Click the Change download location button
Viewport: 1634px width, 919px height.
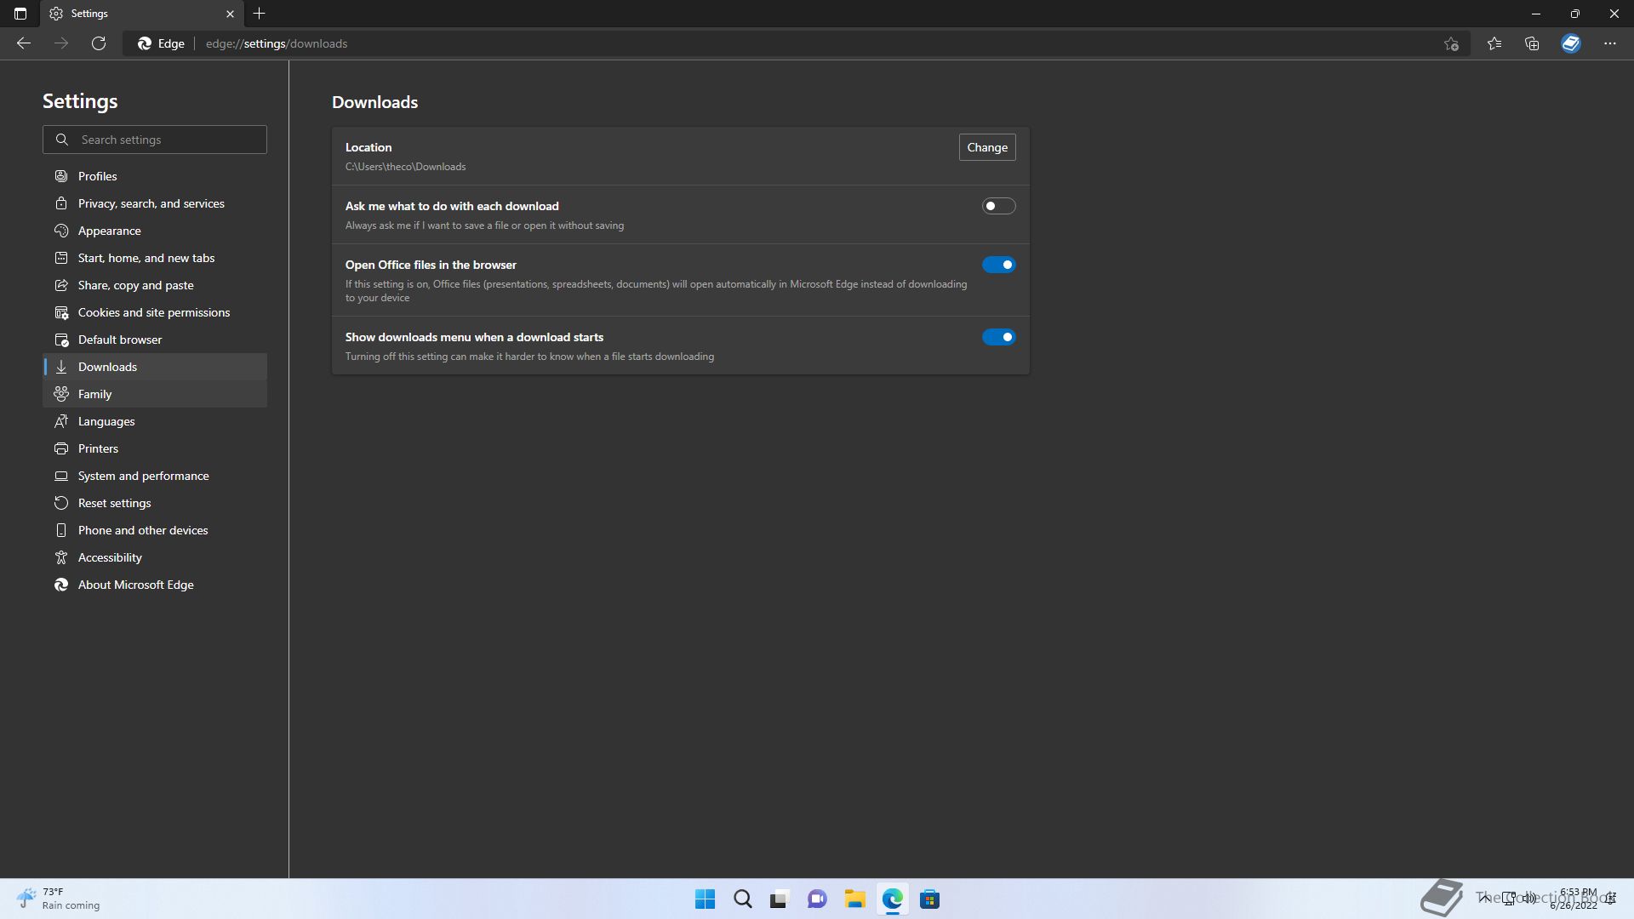986,147
